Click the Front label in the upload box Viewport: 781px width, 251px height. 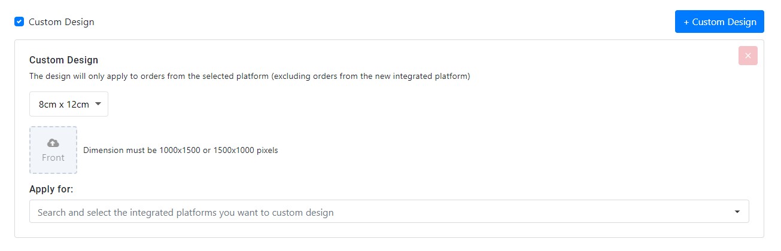(53, 158)
